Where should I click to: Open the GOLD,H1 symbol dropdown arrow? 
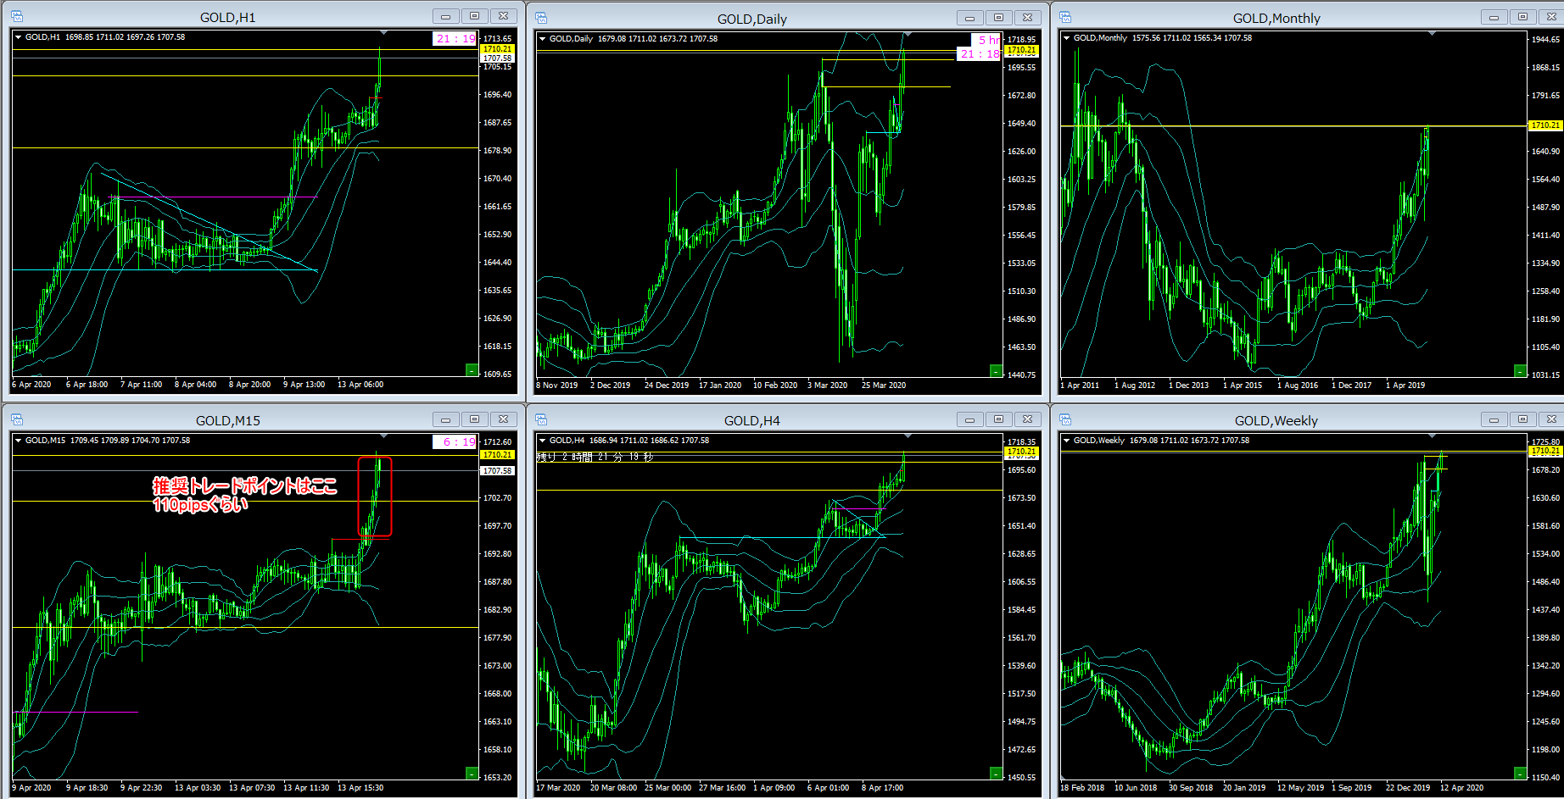pos(18,36)
